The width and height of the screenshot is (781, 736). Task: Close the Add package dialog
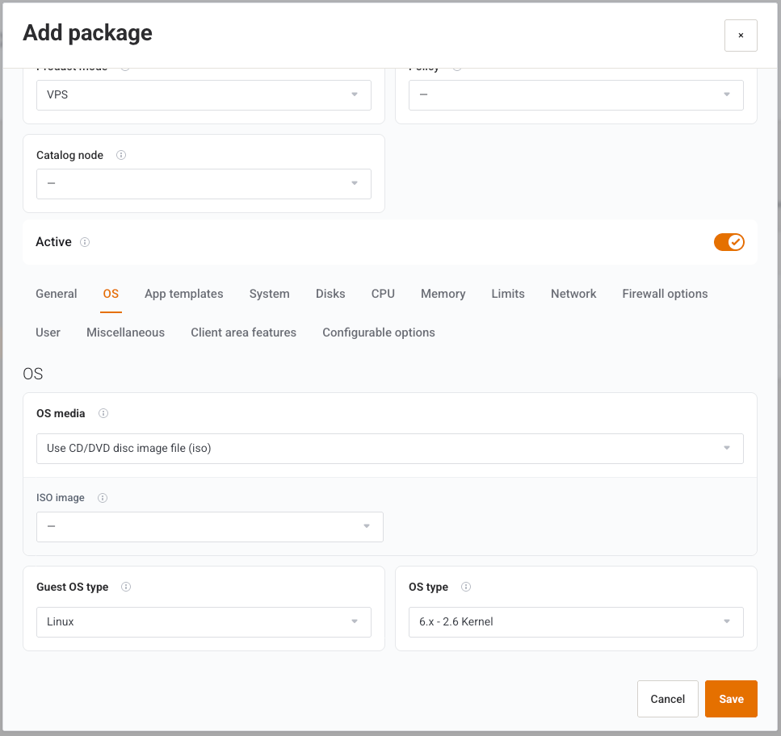[x=741, y=36]
